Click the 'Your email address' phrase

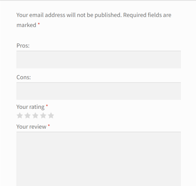41,15
